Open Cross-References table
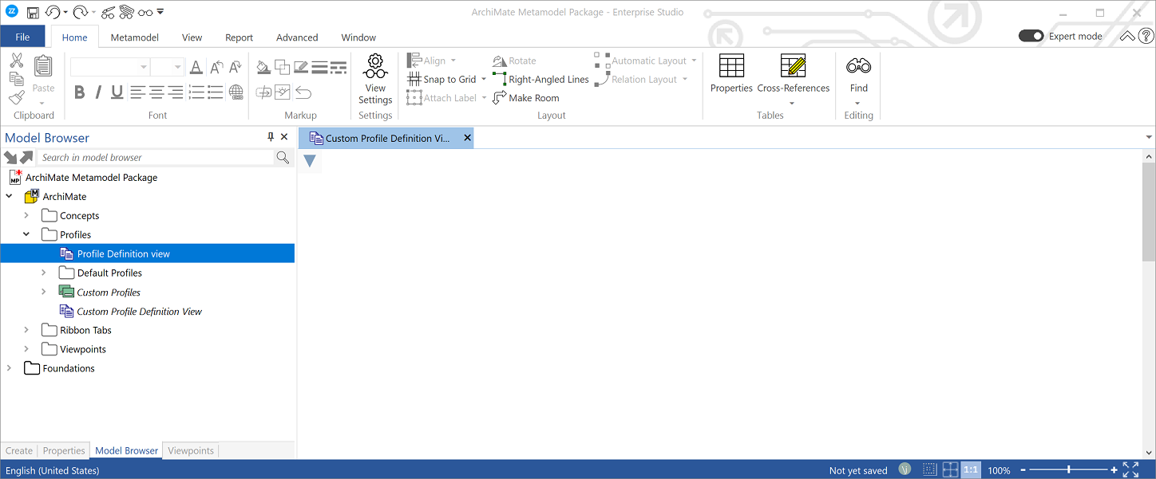This screenshot has height=479, width=1156. pos(793,66)
